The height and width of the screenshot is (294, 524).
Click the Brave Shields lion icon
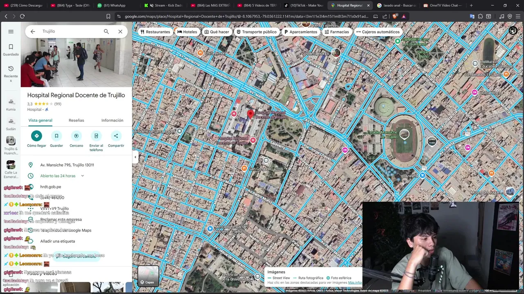click(x=395, y=16)
